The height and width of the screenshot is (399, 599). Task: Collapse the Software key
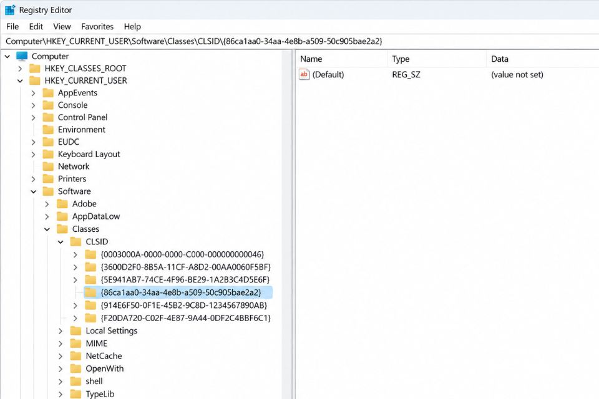point(33,191)
